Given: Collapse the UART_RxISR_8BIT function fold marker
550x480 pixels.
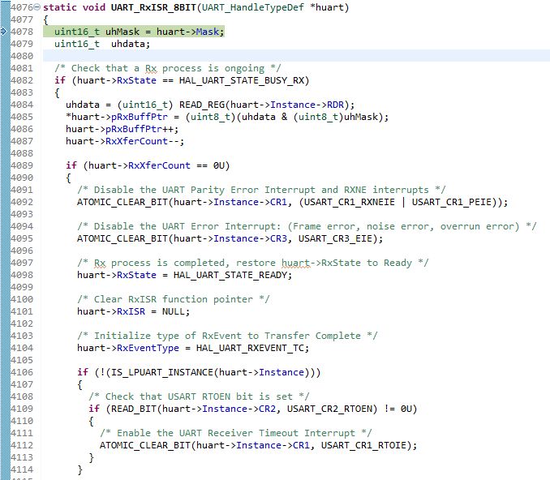Looking at the screenshot, I should [37, 7].
